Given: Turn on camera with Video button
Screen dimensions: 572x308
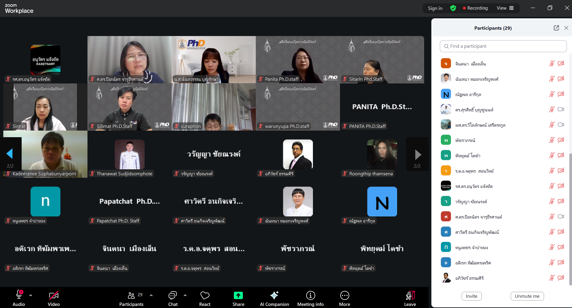Looking at the screenshot, I should 54,298.
